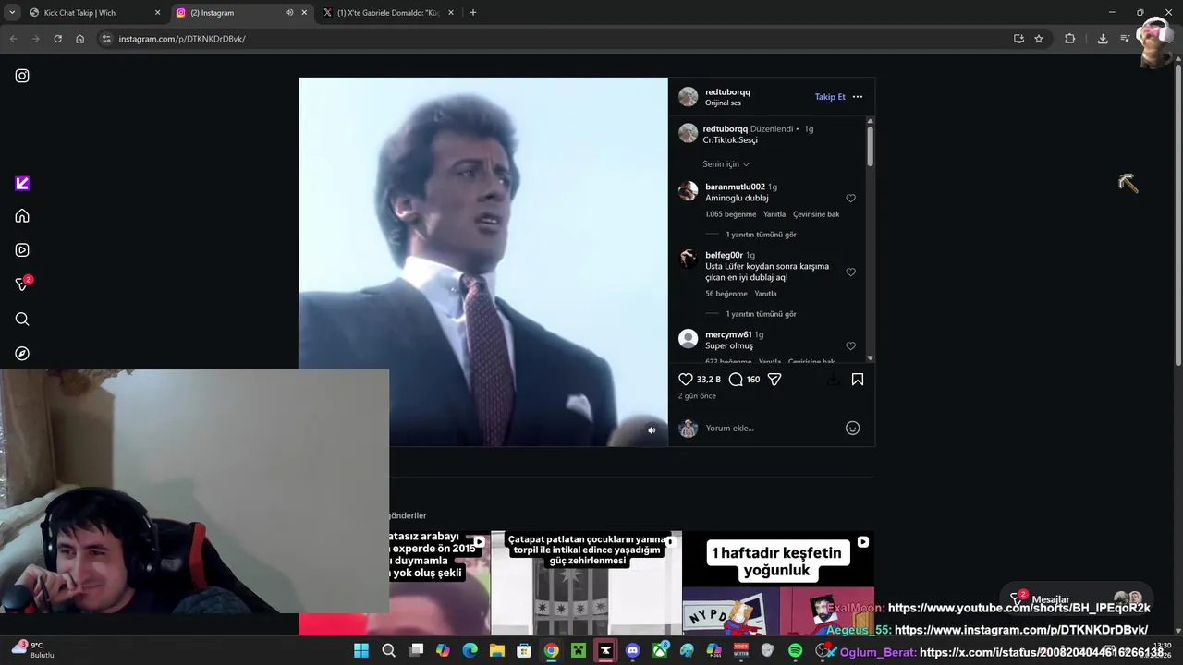1183x665 pixels.
Task: Reply to belfeg00r's comment via 'Yanıtla'
Action: coord(765,294)
